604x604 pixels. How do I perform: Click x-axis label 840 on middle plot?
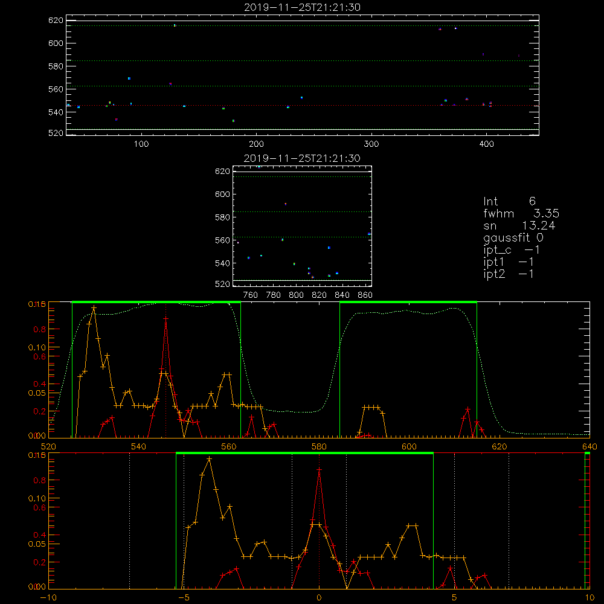tap(342, 295)
